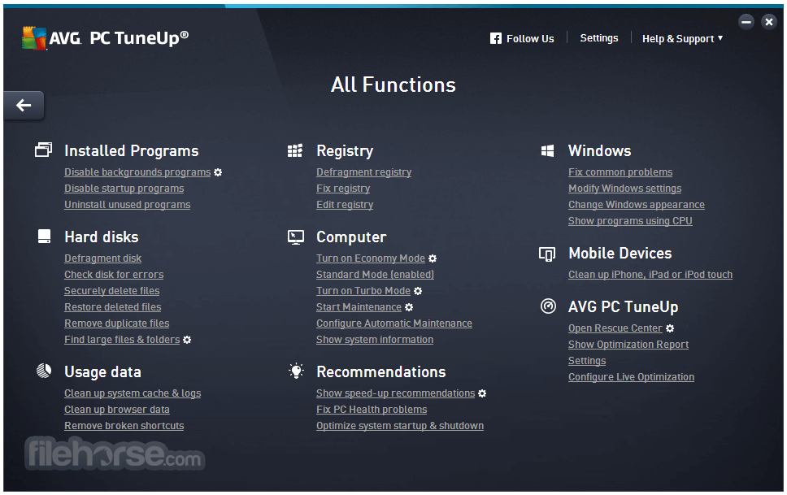This screenshot has height=495, width=787.
Task: Open Uninstall unused programs
Action: (x=127, y=205)
